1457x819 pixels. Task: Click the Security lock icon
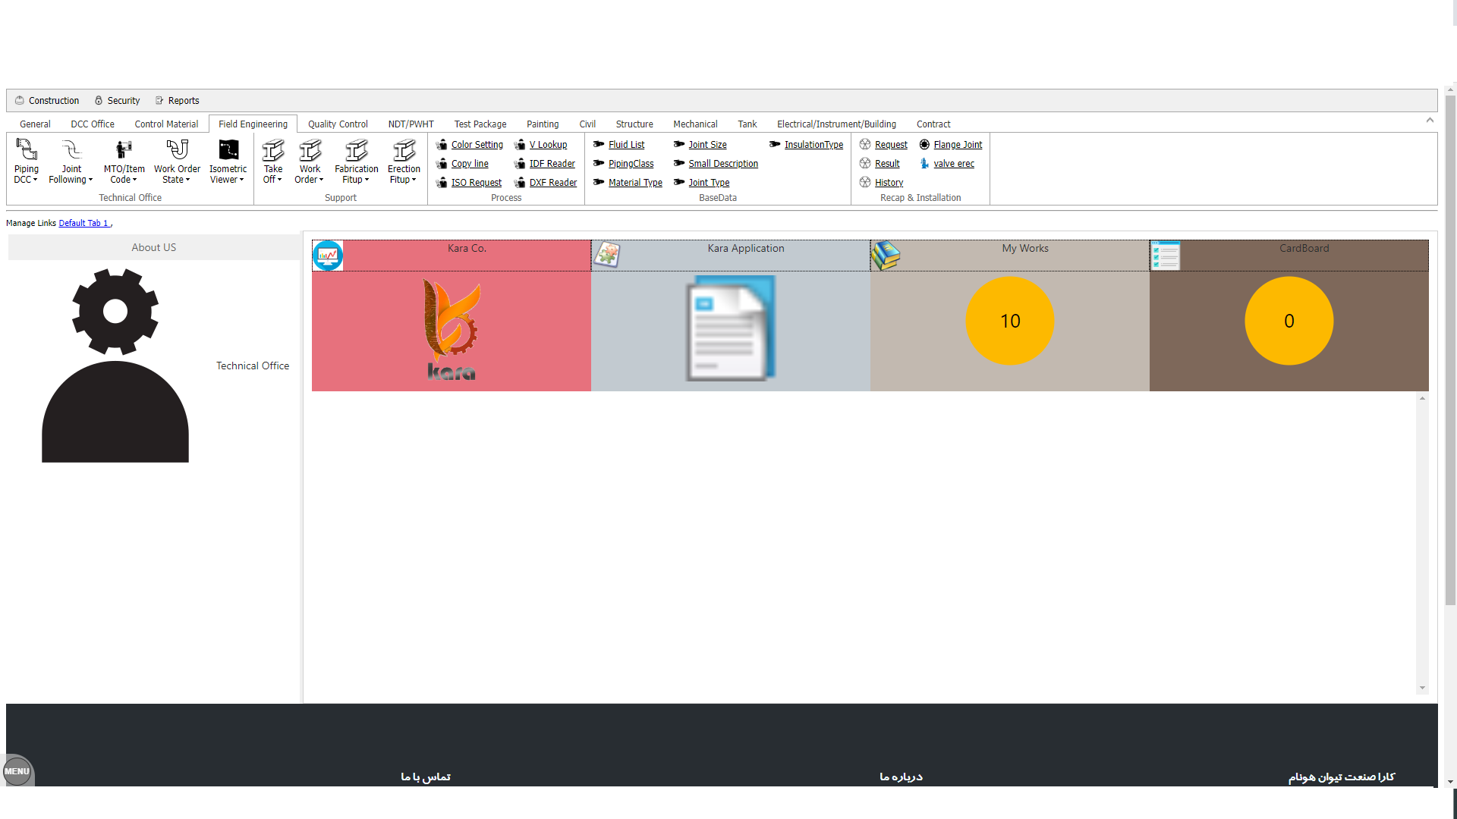coord(99,100)
